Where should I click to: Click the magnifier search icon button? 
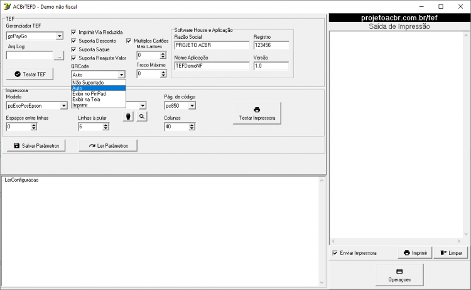click(142, 117)
